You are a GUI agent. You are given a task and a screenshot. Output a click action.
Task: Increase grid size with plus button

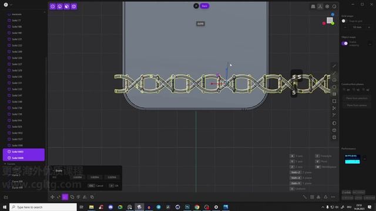[369, 28]
